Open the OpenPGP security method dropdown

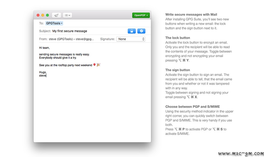click(141, 15)
